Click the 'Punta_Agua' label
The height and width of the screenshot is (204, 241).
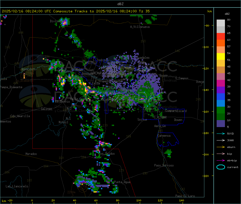122,182
